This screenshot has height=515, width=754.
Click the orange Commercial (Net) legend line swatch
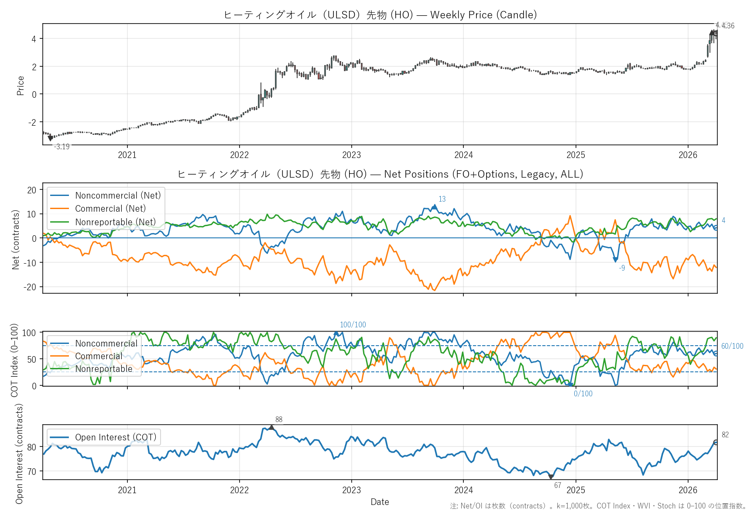(x=59, y=209)
